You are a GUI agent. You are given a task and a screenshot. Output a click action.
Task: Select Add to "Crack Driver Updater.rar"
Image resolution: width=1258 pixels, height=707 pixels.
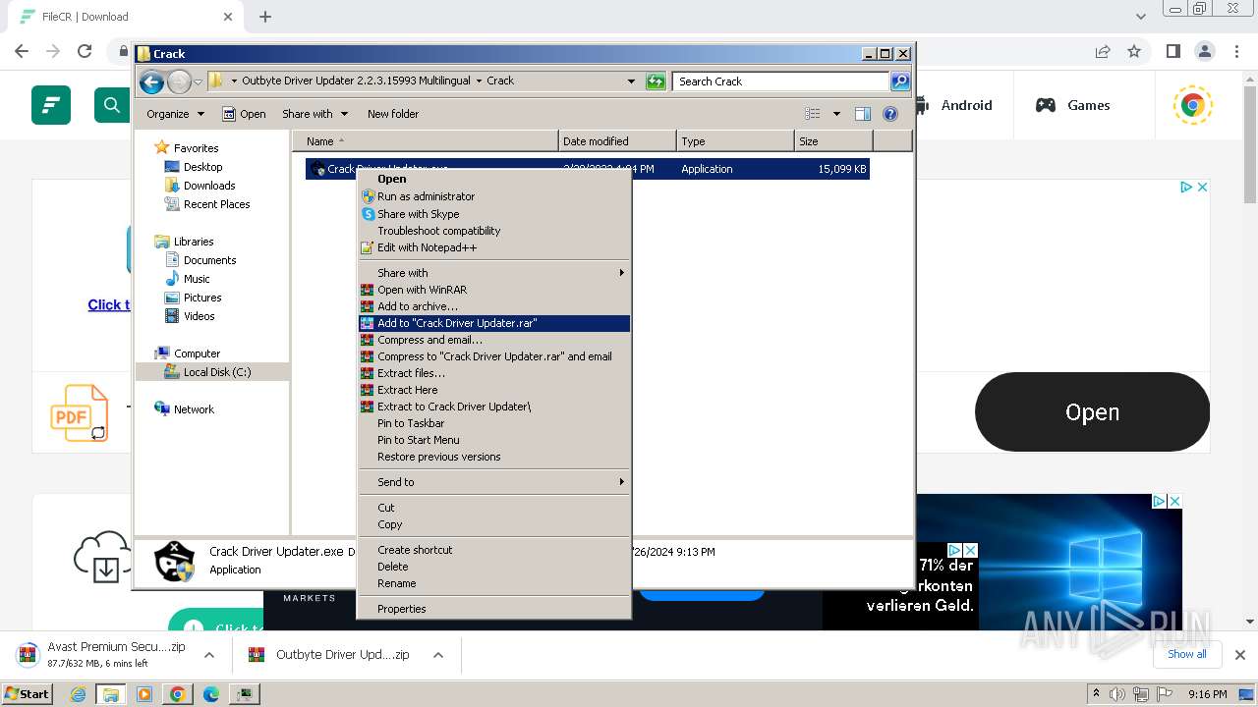click(493, 323)
